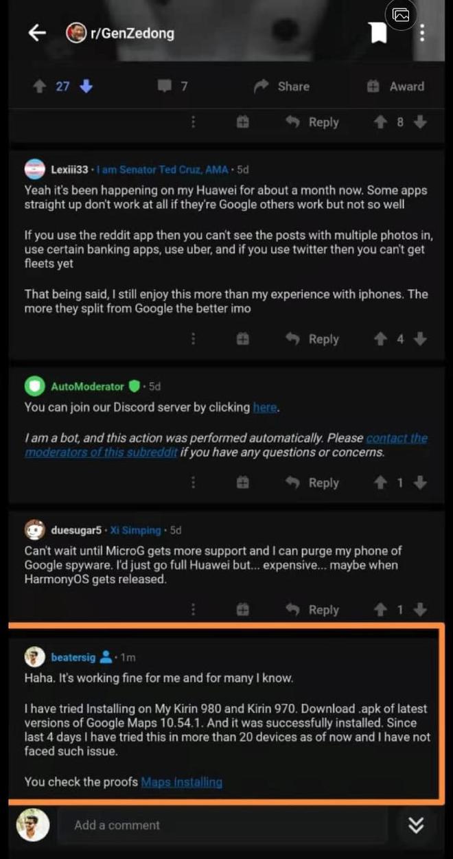Share this post
This screenshot has width=453, height=859.
coord(281,87)
